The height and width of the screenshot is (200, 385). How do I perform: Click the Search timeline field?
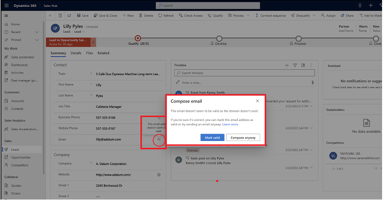tap(245, 73)
